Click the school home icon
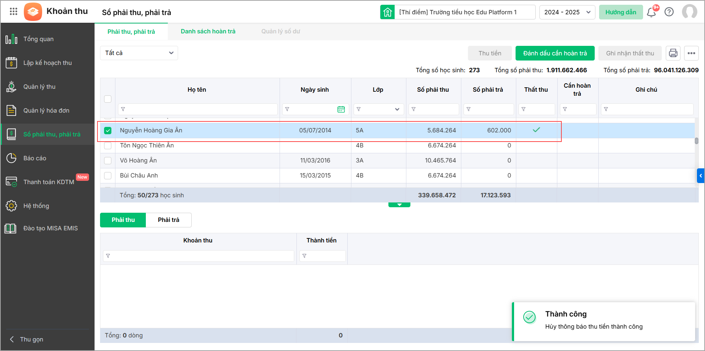Viewport: 705px width, 351px height. point(387,12)
